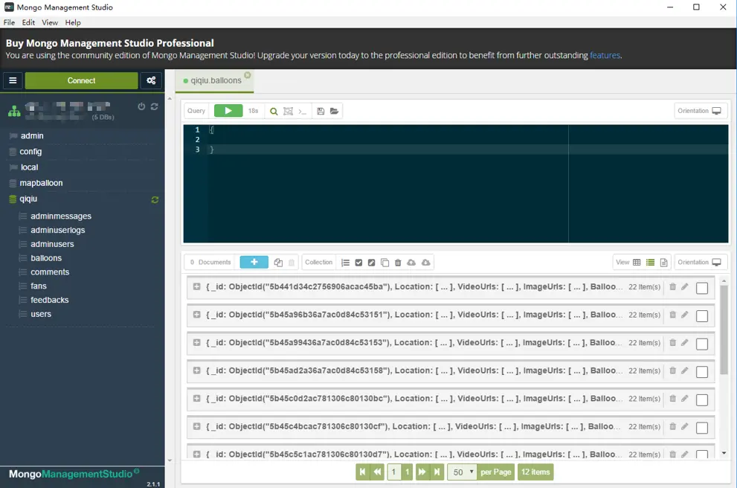Image resolution: width=737 pixels, height=488 pixels.
Task: Click the results list vertical scrollbar
Action: (724, 329)
